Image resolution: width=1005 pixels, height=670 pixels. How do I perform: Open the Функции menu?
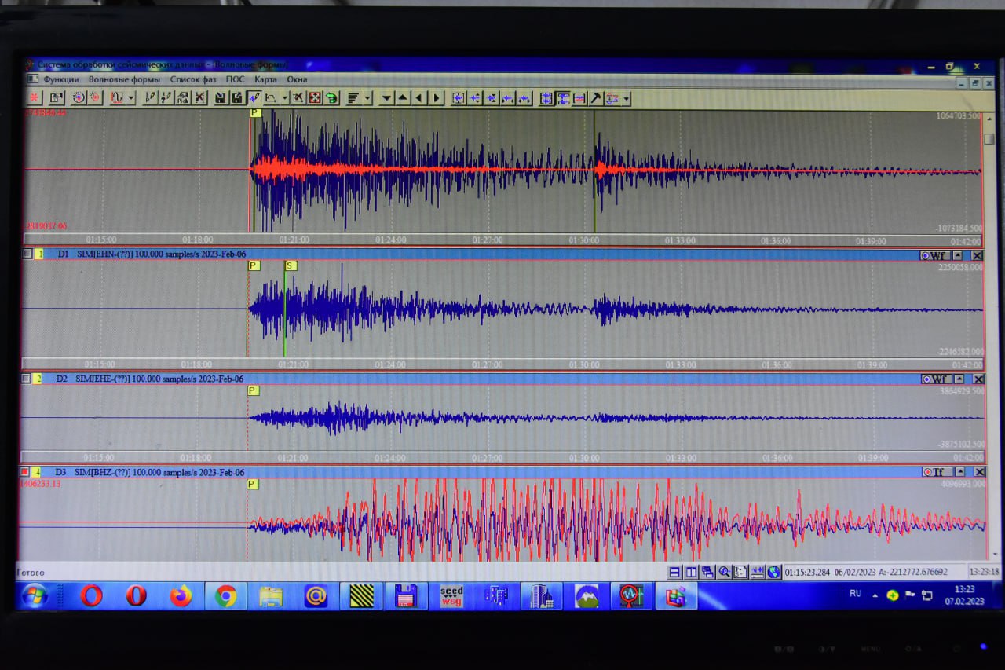pyautogui.click(x=60, y=79)
